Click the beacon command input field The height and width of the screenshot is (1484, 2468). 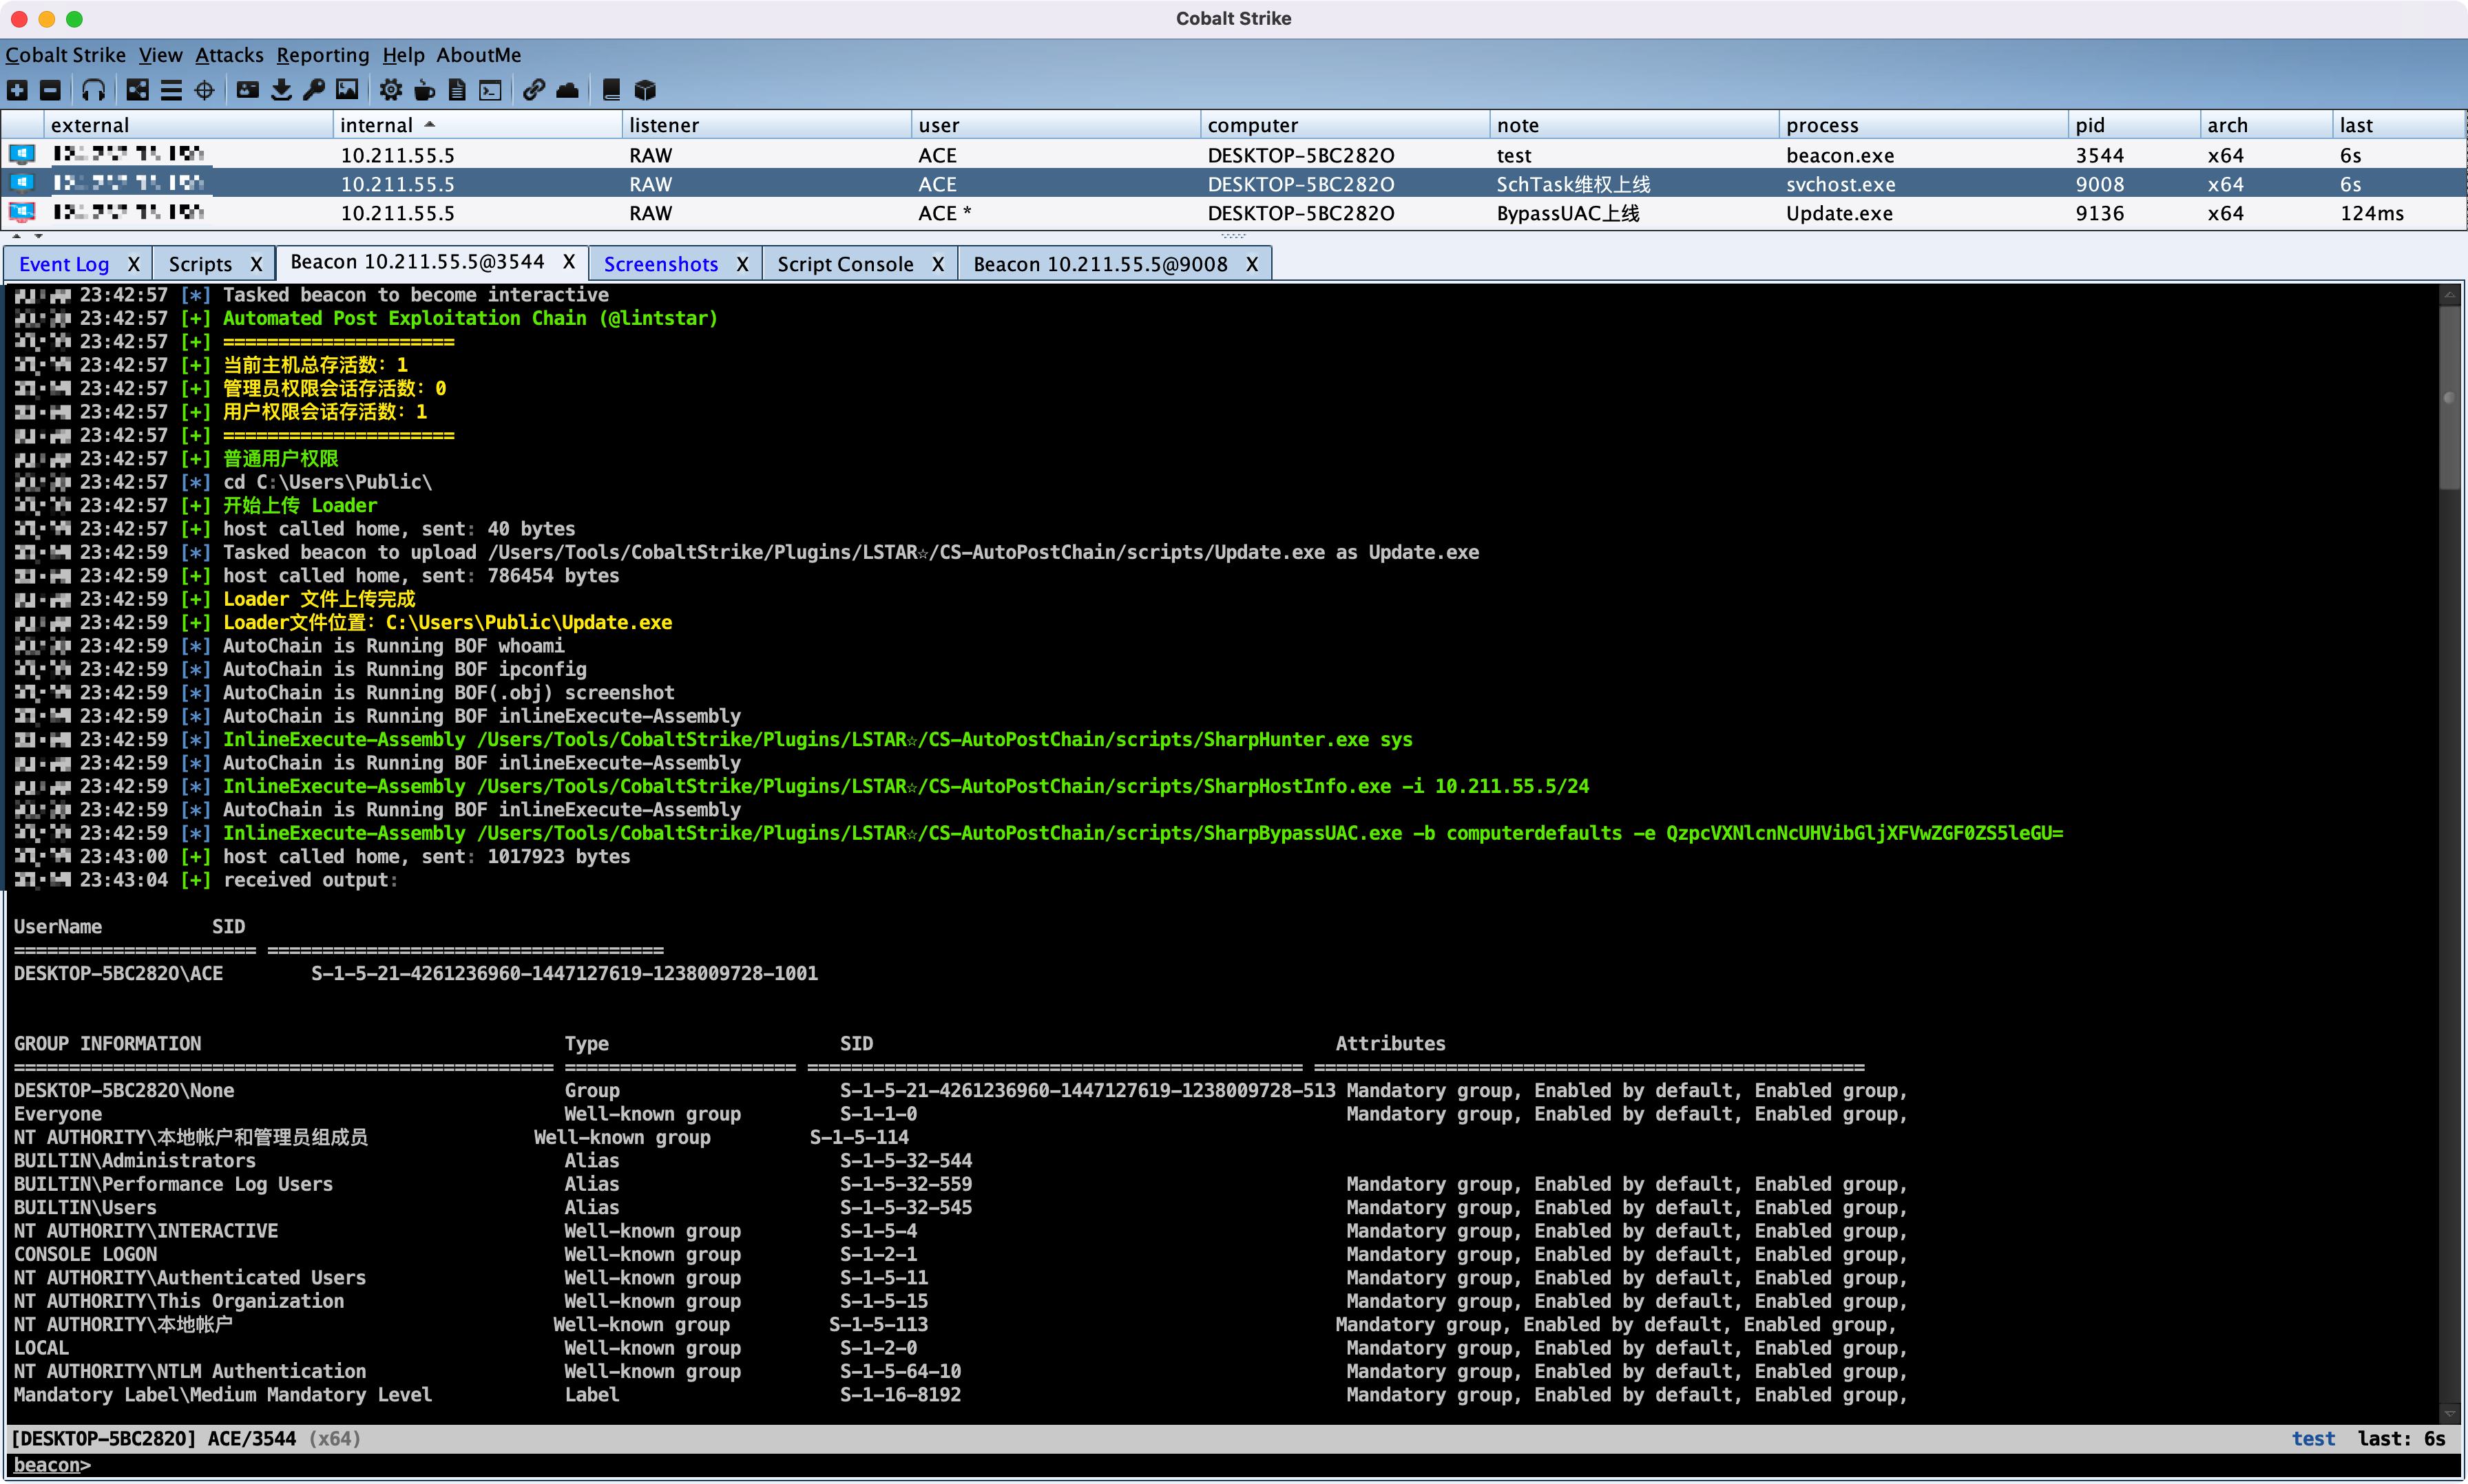(x=1200, y=1465)
